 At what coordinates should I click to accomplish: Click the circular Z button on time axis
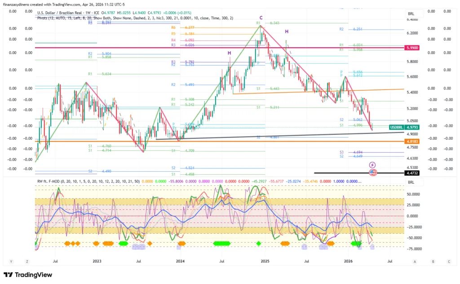[27, 261]
